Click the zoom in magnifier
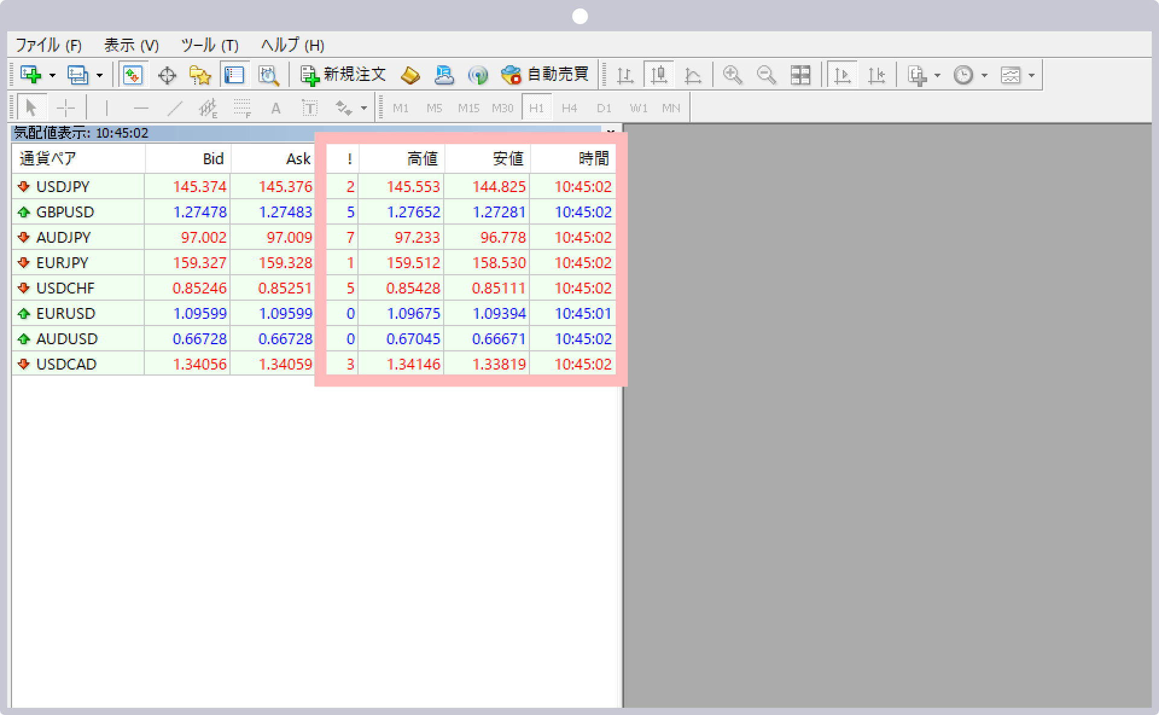The width and height of the screenshot is (1159, 715). [733, 75]
